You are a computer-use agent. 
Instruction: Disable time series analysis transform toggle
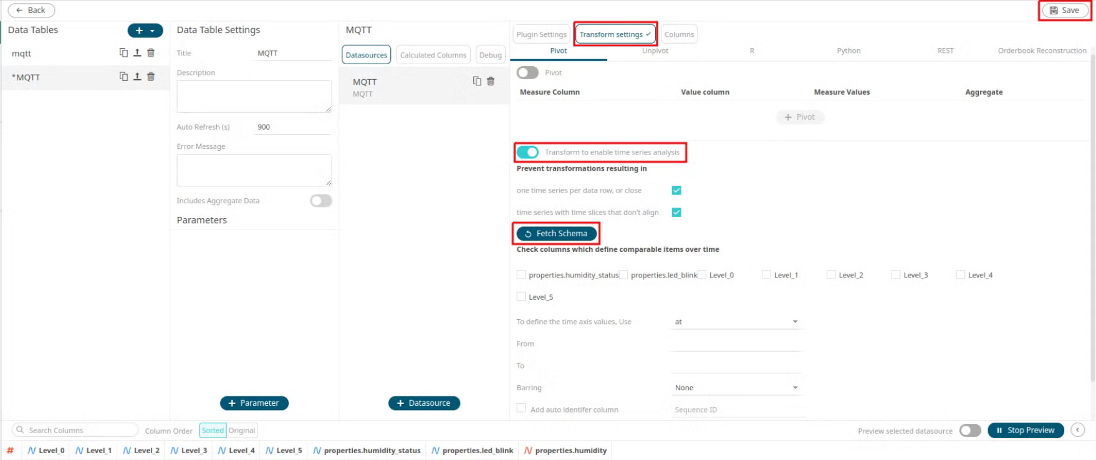[527, 152]
